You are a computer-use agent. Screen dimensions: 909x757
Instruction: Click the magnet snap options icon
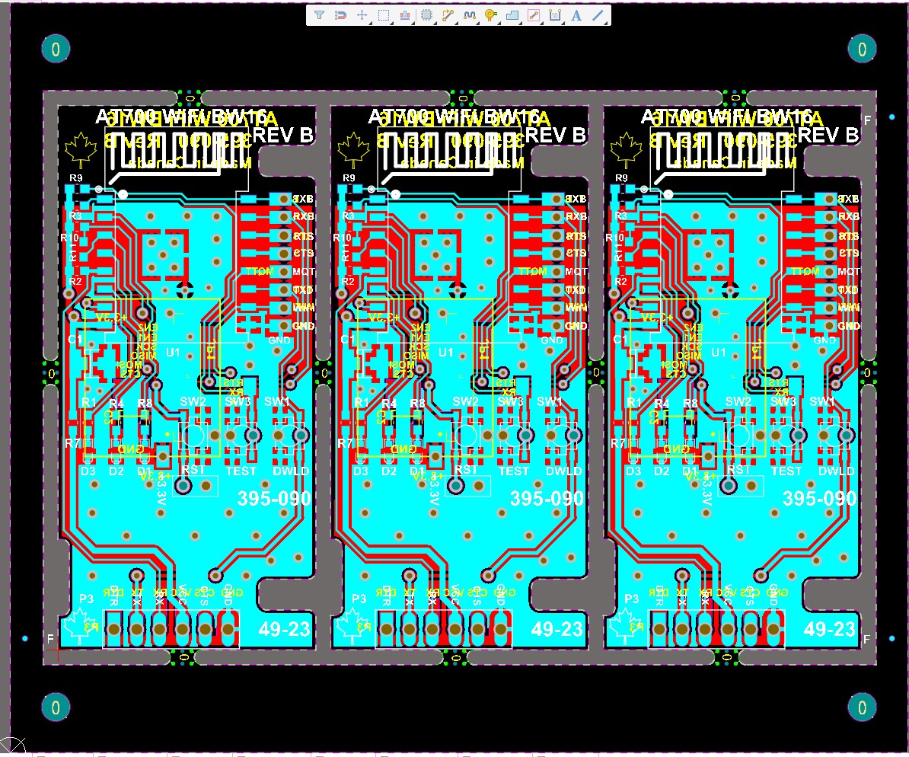coord(341,14)
